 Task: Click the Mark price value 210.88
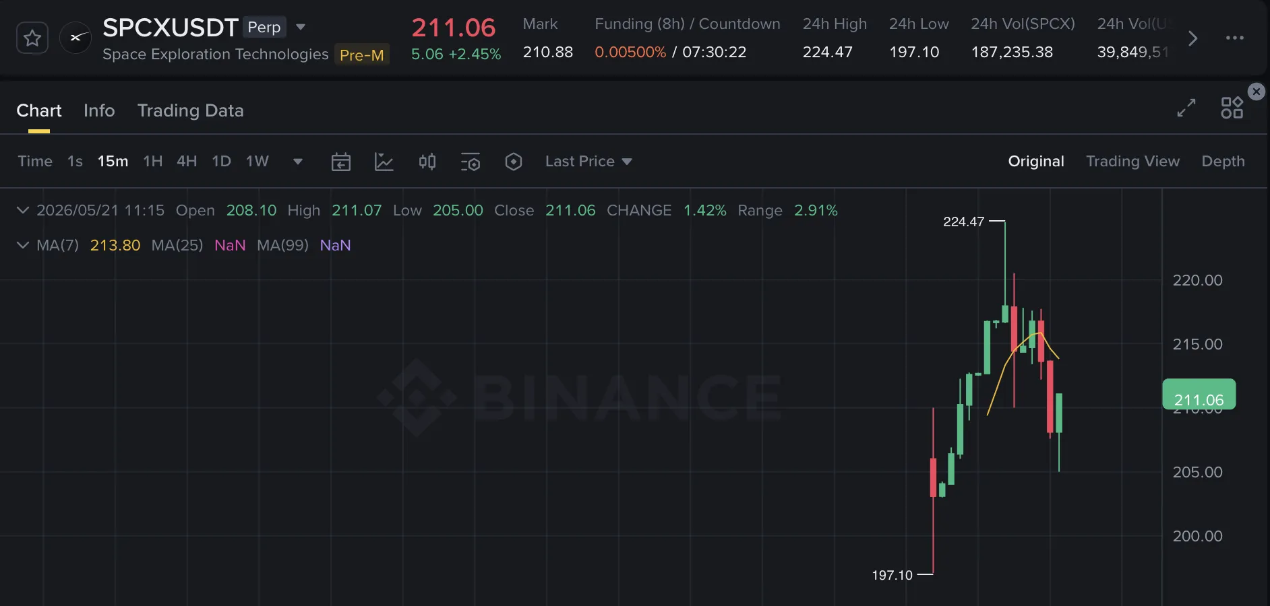(x=548, y=53)
